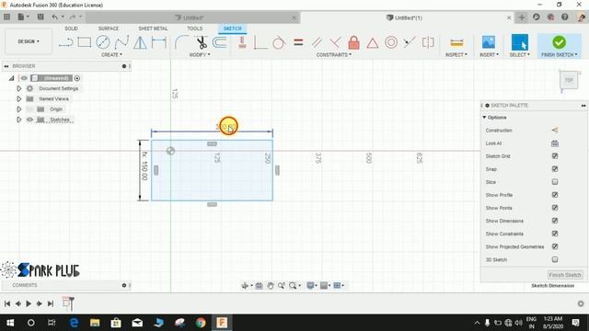This screenshot has height=331, width=589.
Task: Open the Insert image tool
Action: (489, 42)
